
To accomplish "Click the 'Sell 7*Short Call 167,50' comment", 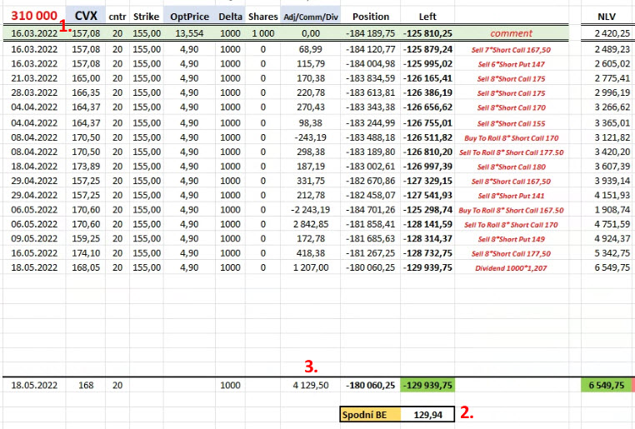I will click(511, 50).
